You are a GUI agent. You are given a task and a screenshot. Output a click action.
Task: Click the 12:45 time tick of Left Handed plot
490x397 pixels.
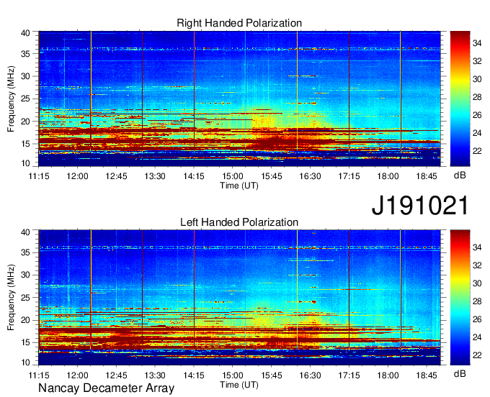(116, 375)
